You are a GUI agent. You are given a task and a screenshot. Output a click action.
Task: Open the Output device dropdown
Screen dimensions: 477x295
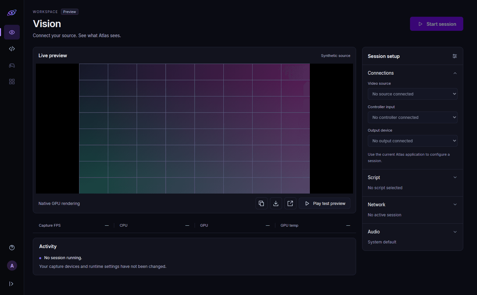[413, 141]
